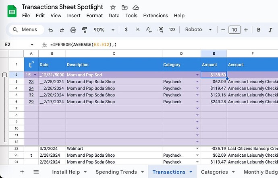Select row 7 header
278x178 pixels.
[16, 108]
